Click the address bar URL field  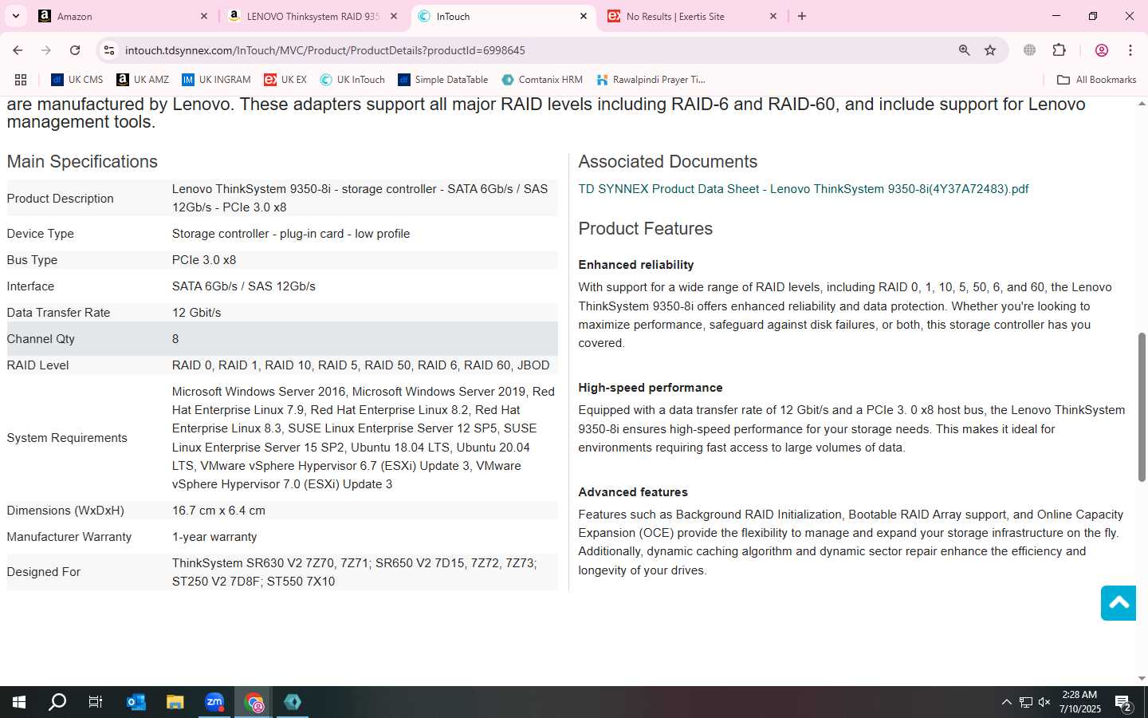(534, 50)
